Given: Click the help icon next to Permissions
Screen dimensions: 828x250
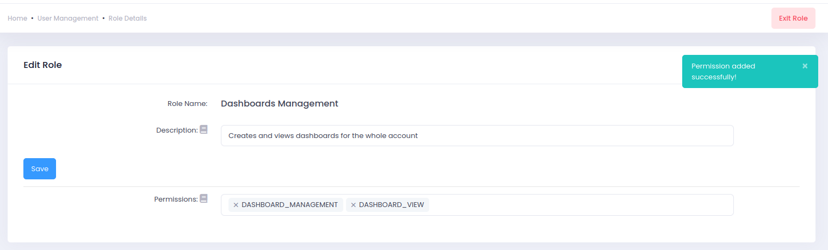Looking at the screenshot, I should (x=203, y=198).
